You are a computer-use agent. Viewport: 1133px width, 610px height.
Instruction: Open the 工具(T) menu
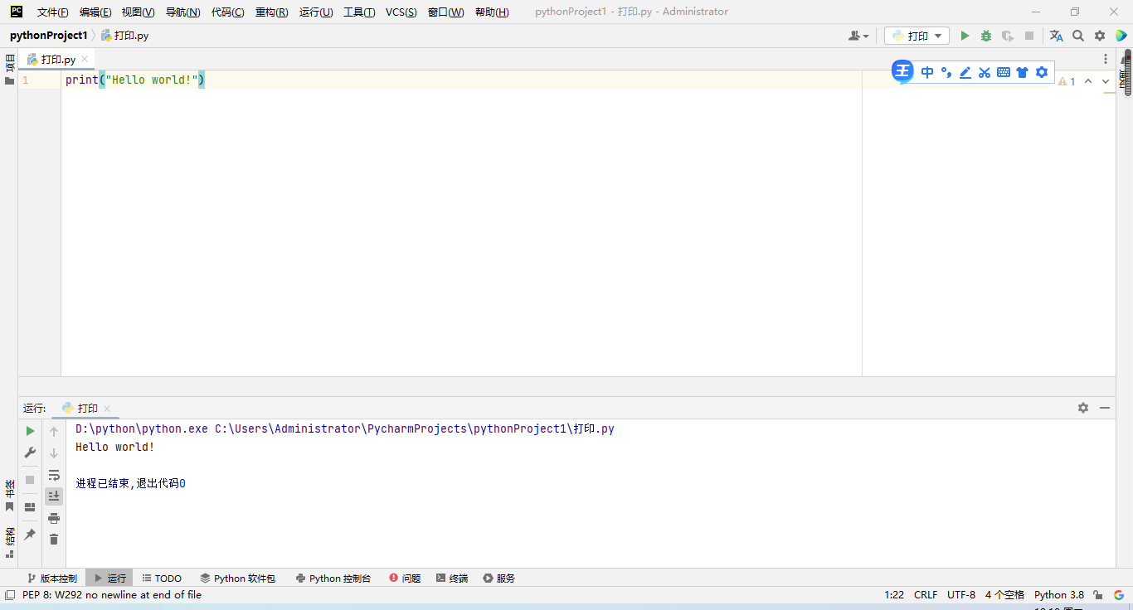pos(359,12)
